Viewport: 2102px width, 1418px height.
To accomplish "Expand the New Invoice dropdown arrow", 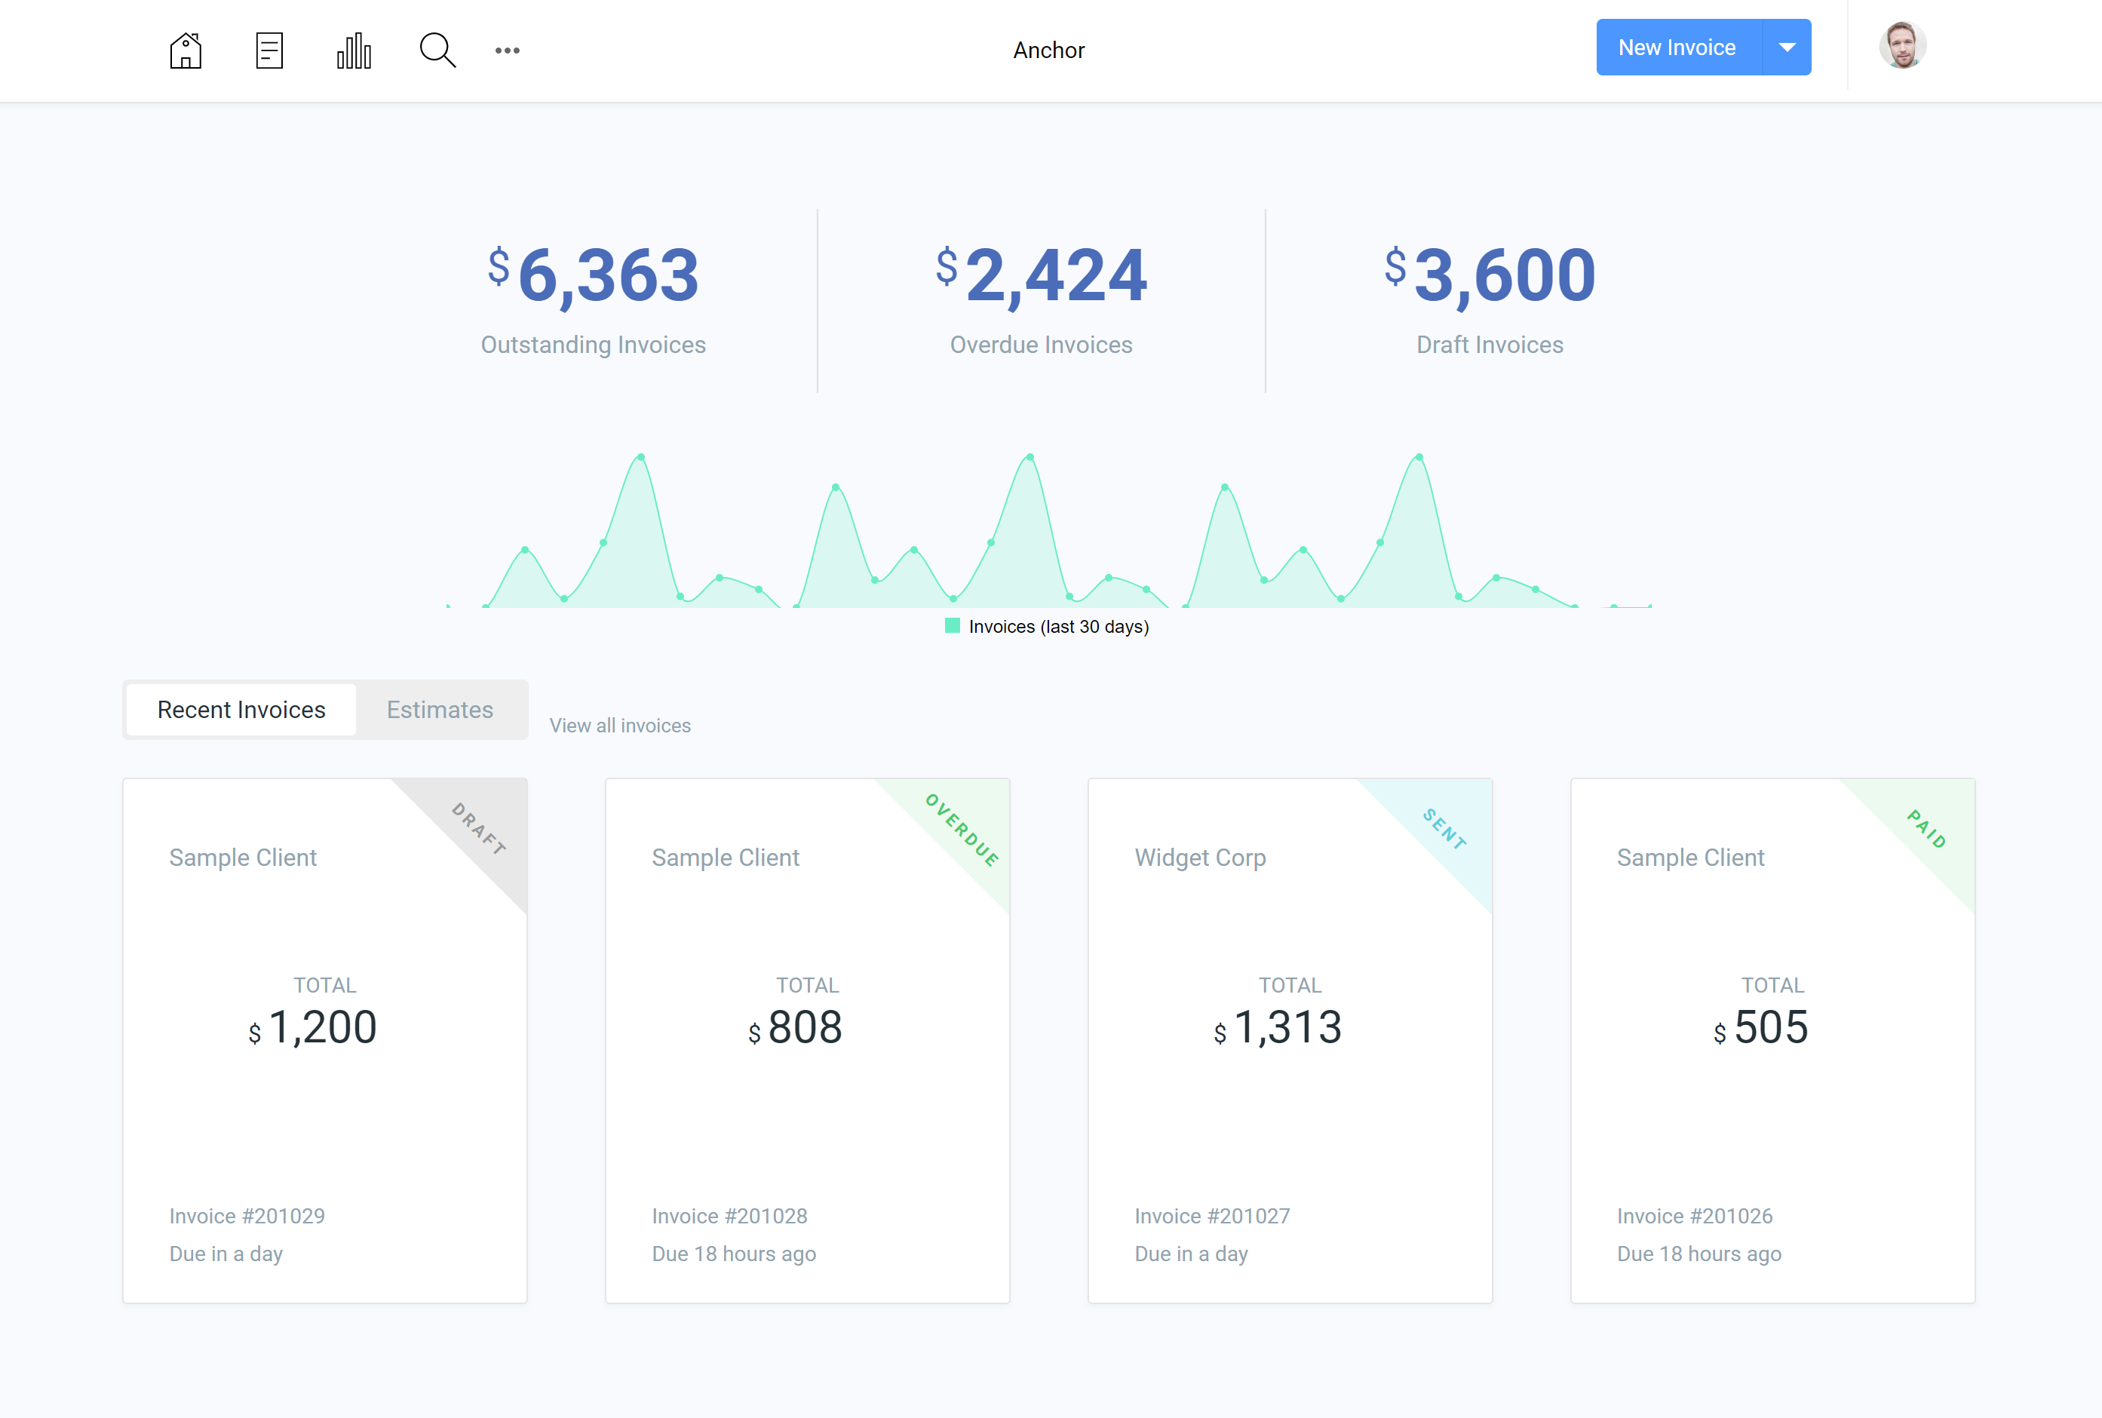I will coord(1787,47).
